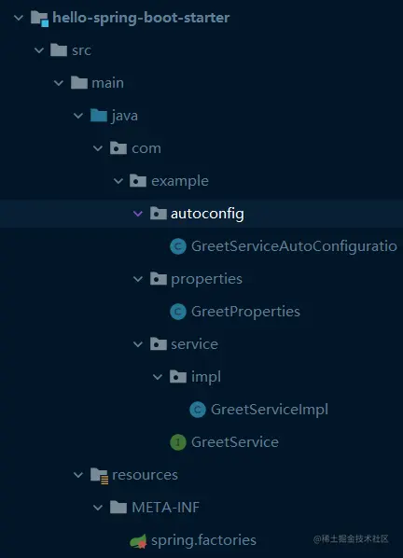Collapse the impl package chevron
This screenshot has width=403, height=558.
(158, 377)
